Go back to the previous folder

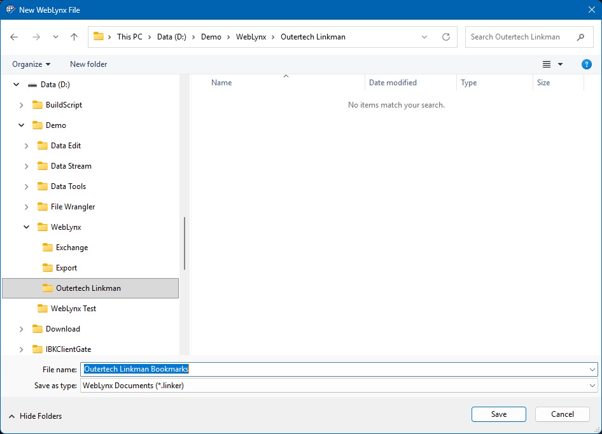click(x=14, y=37)
